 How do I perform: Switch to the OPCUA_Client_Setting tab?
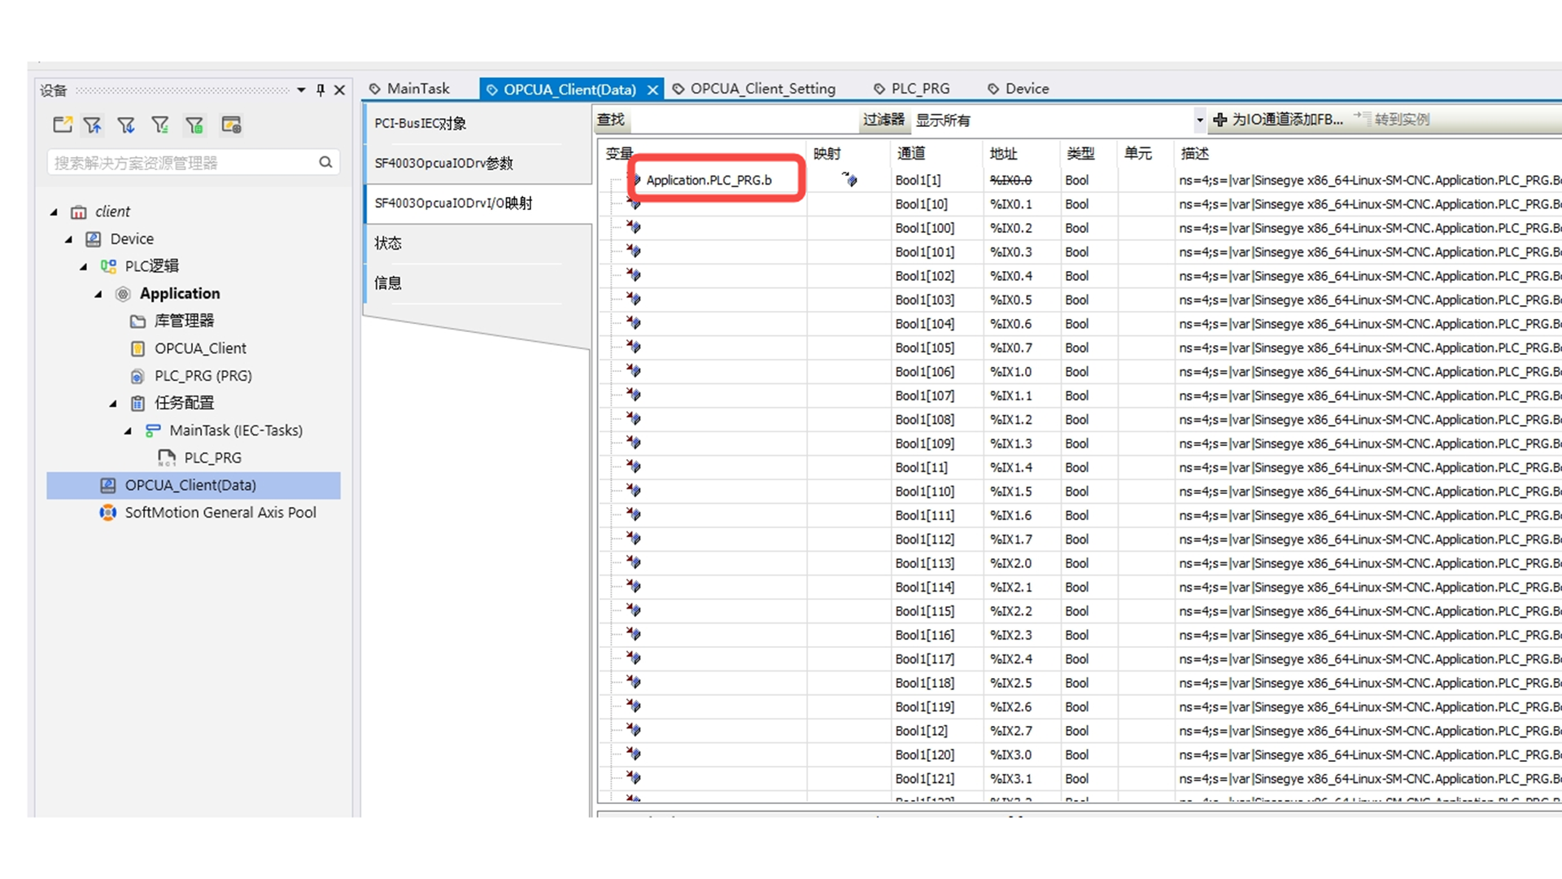point(762,89)
